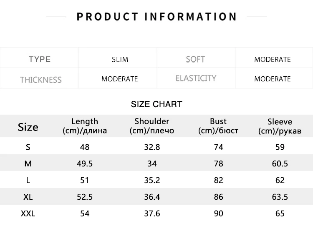Click the XL size row label

(28, 197)
